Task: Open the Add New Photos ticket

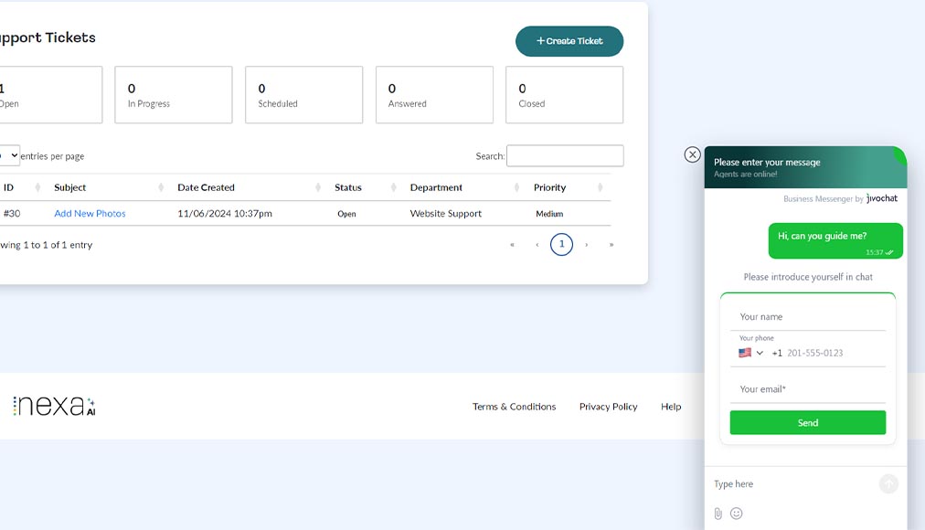Action: click(90, 214)
